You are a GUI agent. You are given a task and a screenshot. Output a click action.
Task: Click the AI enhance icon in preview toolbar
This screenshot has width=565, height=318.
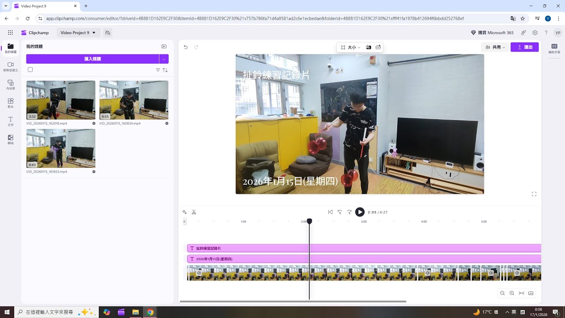click(x=378, y=47)
